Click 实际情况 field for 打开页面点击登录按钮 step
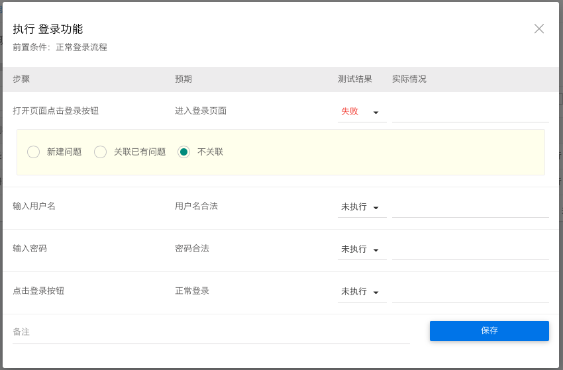The height and width of the screenshot is (370, 563). click(470, 112)
